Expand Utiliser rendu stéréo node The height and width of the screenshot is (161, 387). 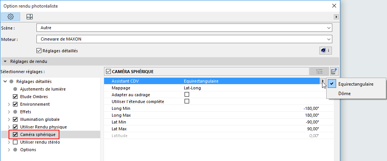click(9, 142)
